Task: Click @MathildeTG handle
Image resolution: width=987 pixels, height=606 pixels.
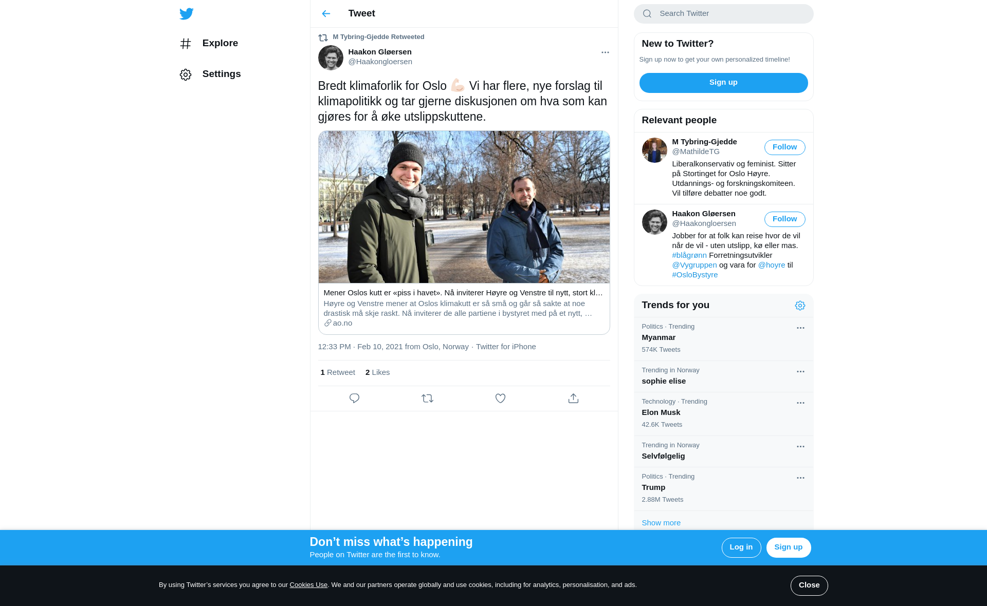Action: coord(696,151)
